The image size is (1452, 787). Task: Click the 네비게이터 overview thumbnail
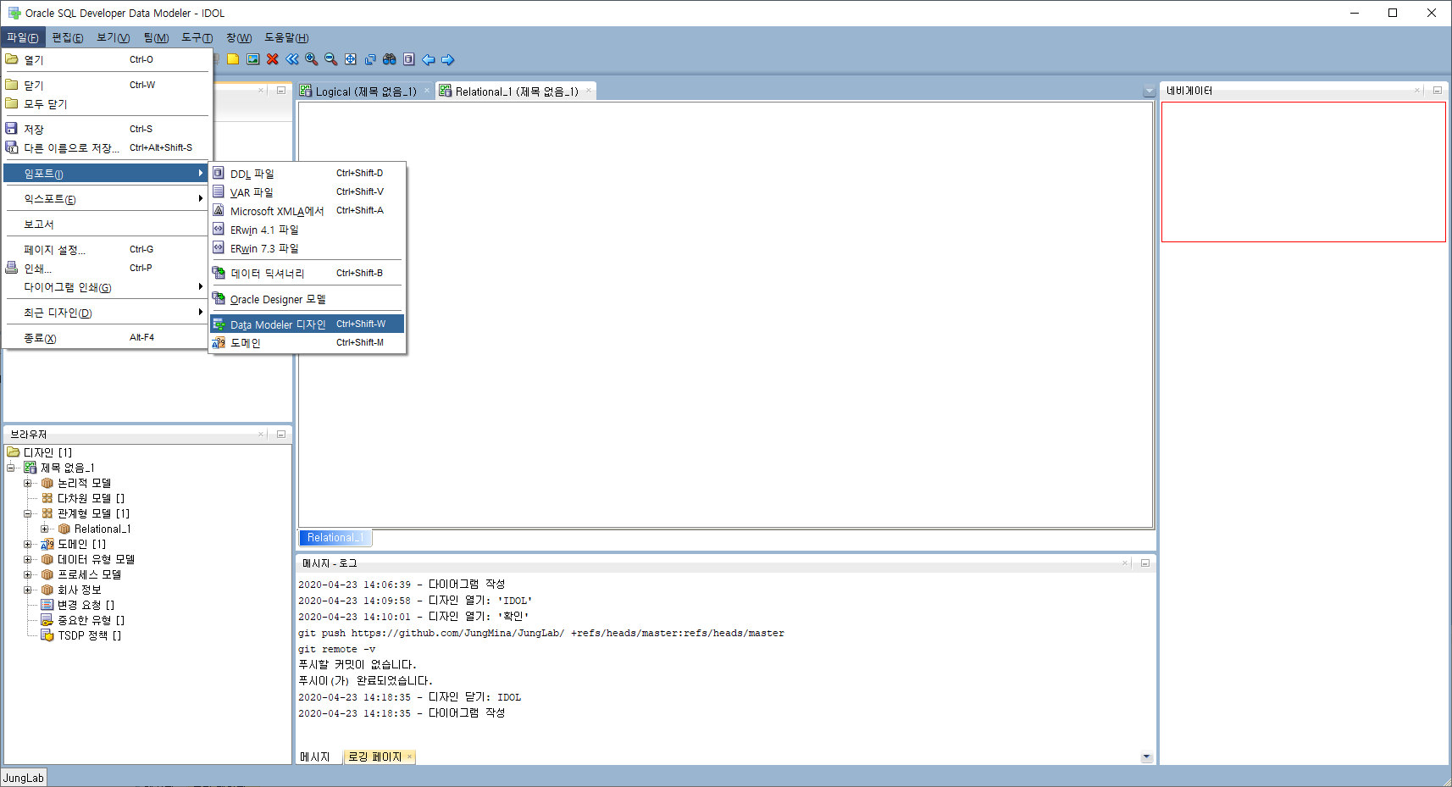[1303, 172]
